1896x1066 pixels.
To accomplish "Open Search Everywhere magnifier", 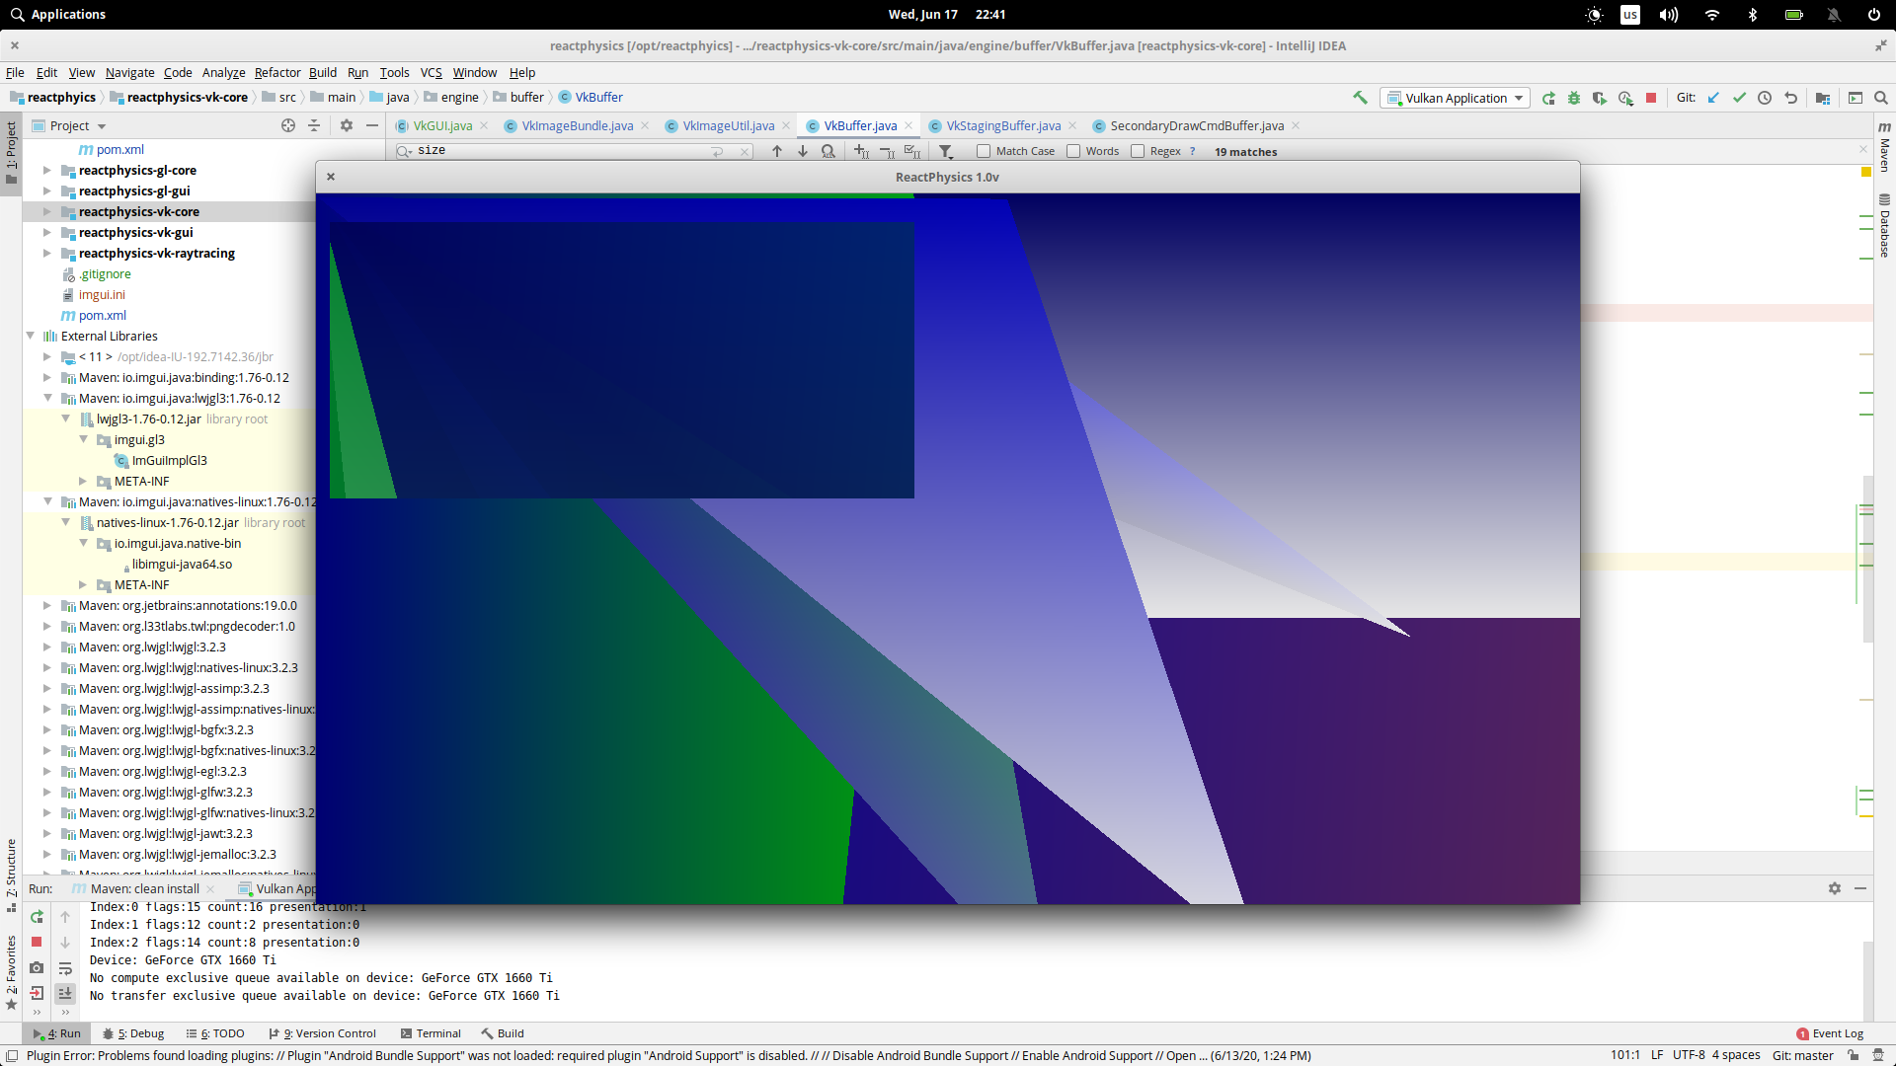I will [x=1882, y=98].
